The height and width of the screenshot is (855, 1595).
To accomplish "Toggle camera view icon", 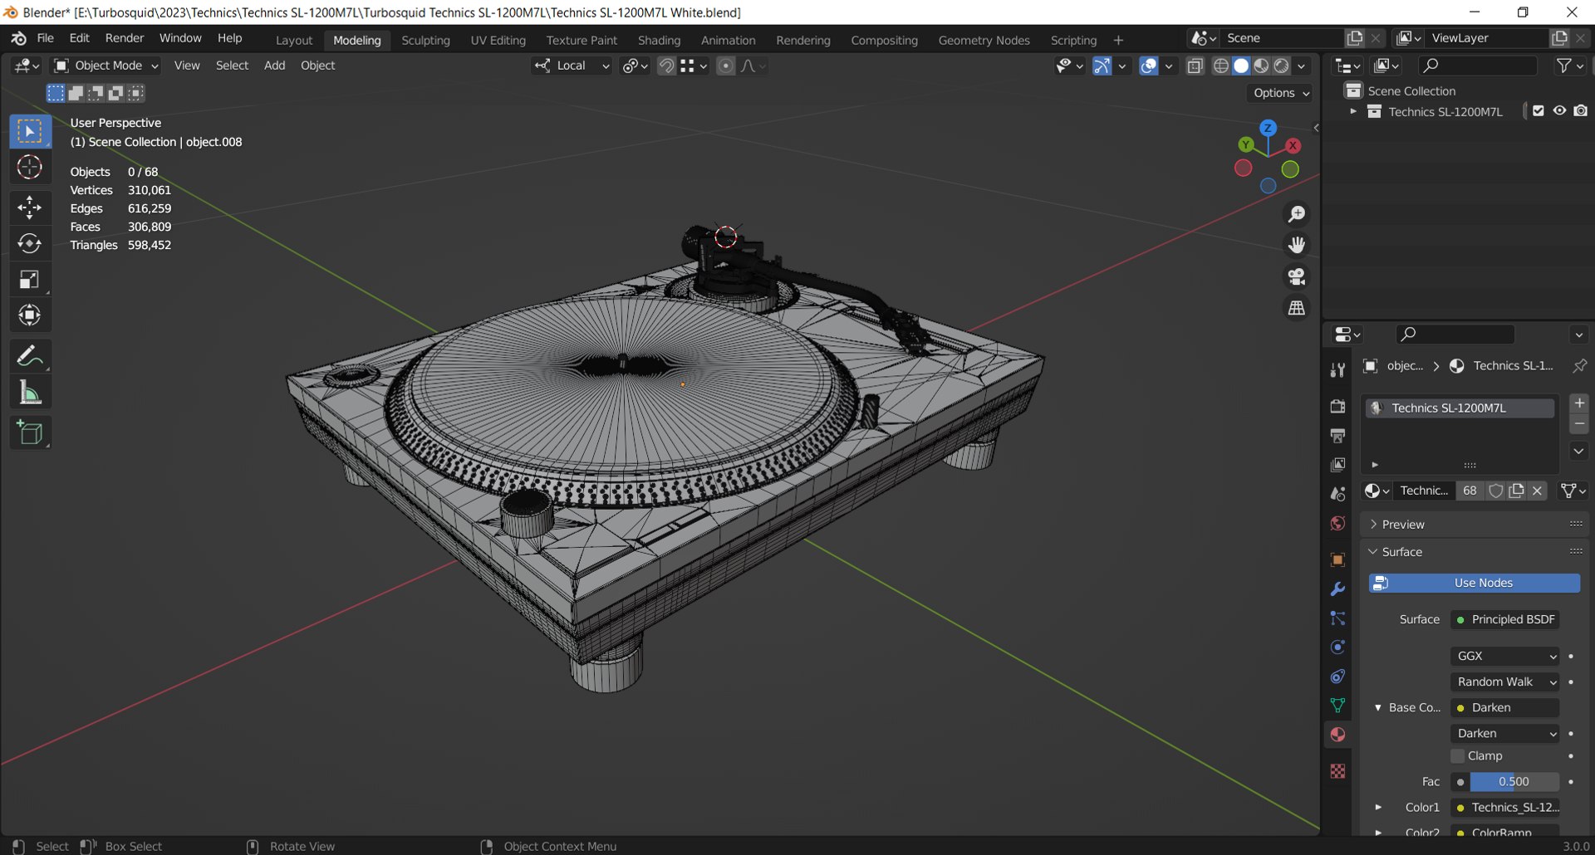I will pyautogui.click(x=1296, y=276).
